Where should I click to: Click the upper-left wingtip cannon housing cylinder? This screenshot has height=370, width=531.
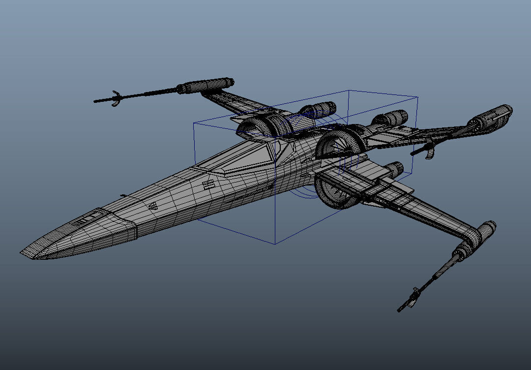click(x=205, y=86)
